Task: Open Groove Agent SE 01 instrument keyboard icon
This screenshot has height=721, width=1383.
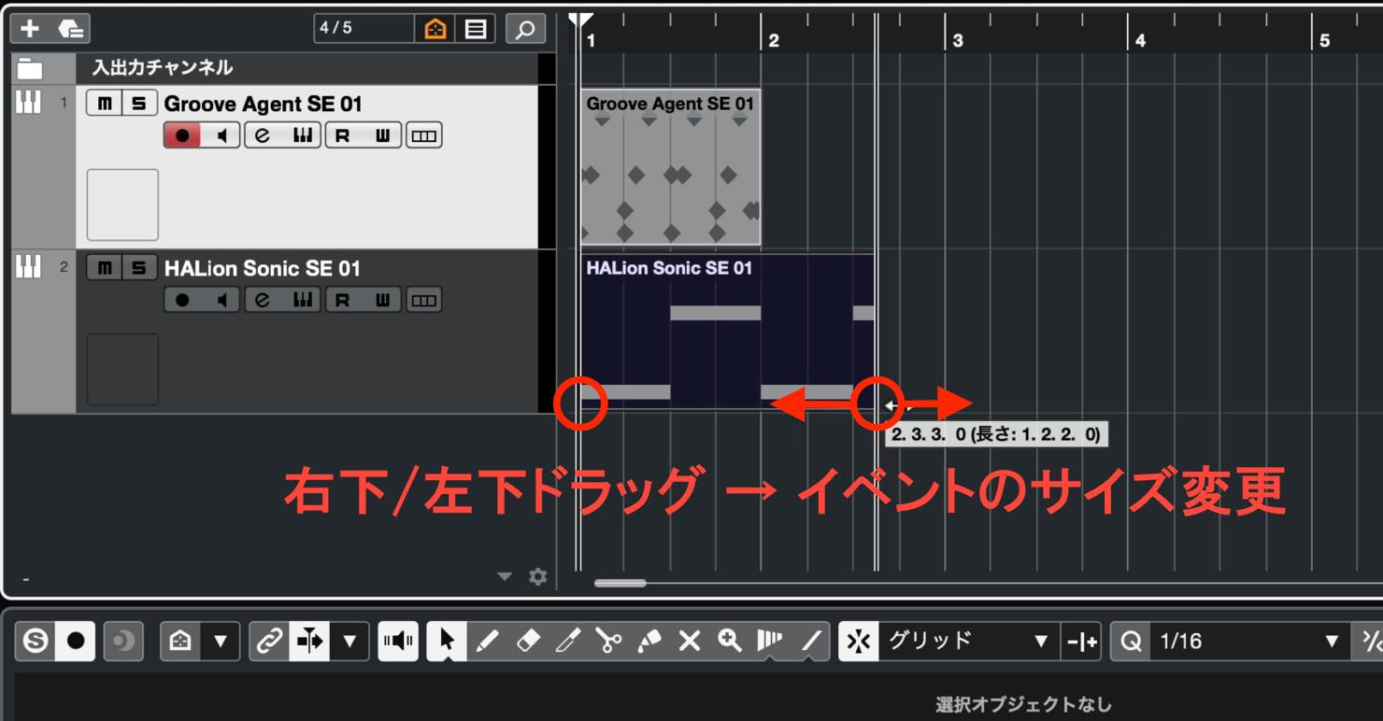Action: (302, 135)
